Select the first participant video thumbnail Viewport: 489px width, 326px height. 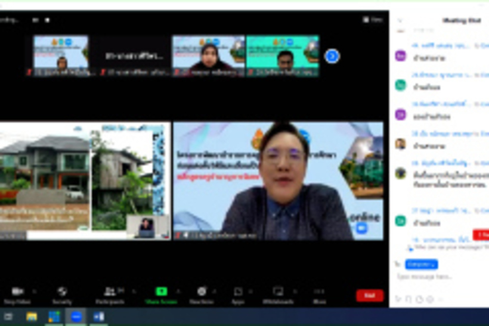click(x=61, y=55)
